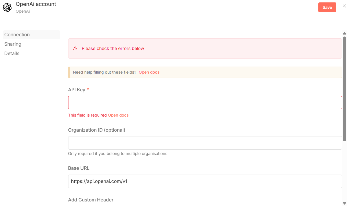The height and width of the screenshot is (213, 353).
Task: Click the API Key field label
Action: tap(77, 90)
